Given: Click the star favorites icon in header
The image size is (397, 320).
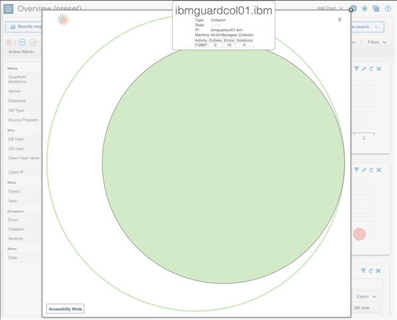Looking at the screenshot, I should pos(365,9).
